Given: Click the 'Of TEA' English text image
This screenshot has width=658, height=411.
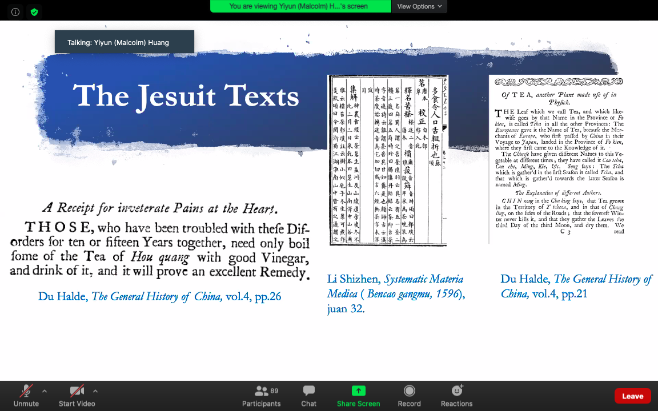Looking at the screenshot, I should pyautogui.click(x=556, y=160).
